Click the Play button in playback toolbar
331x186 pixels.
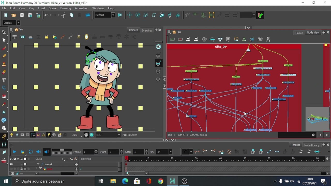tap(14, 152)
